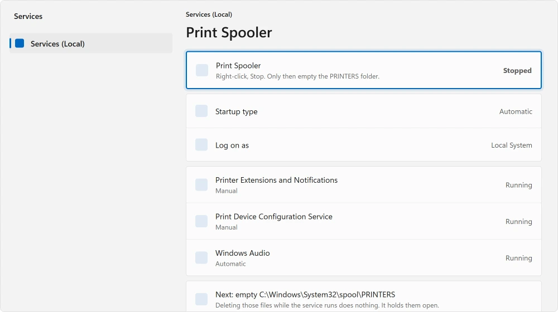Click Manual under Print Device Configuration Service
The image size is (558, 312).
click(227, 227)
